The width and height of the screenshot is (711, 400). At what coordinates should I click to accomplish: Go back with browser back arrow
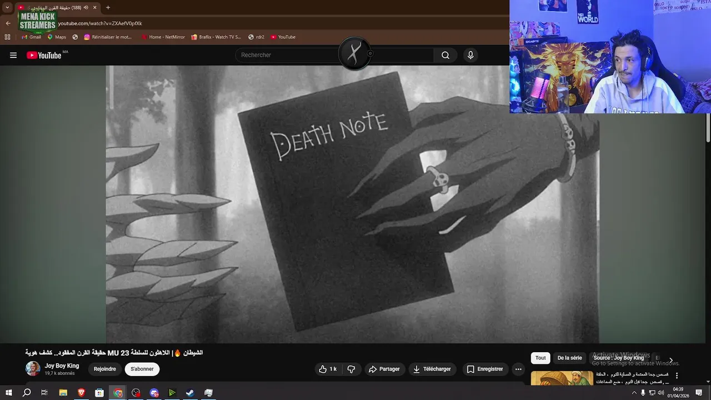click(x=8, y=23)
